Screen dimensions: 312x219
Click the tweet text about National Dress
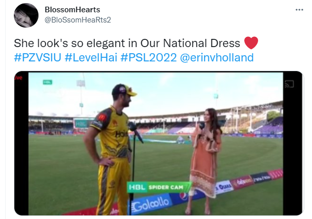coord(127,43)
